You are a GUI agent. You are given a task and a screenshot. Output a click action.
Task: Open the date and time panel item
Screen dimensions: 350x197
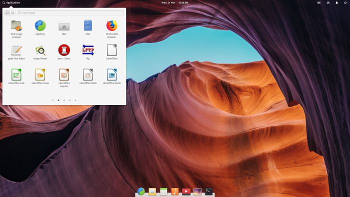click(x=175, y=2)
